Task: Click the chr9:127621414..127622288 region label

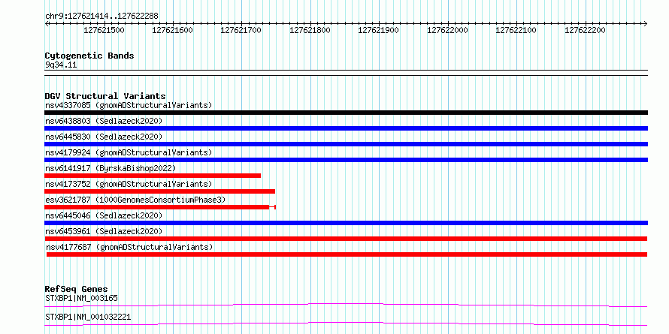Action: 101,16
